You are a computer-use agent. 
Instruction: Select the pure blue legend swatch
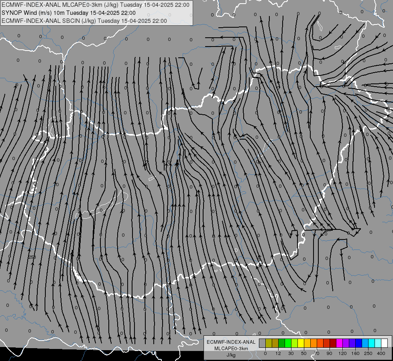click(359, 343)
